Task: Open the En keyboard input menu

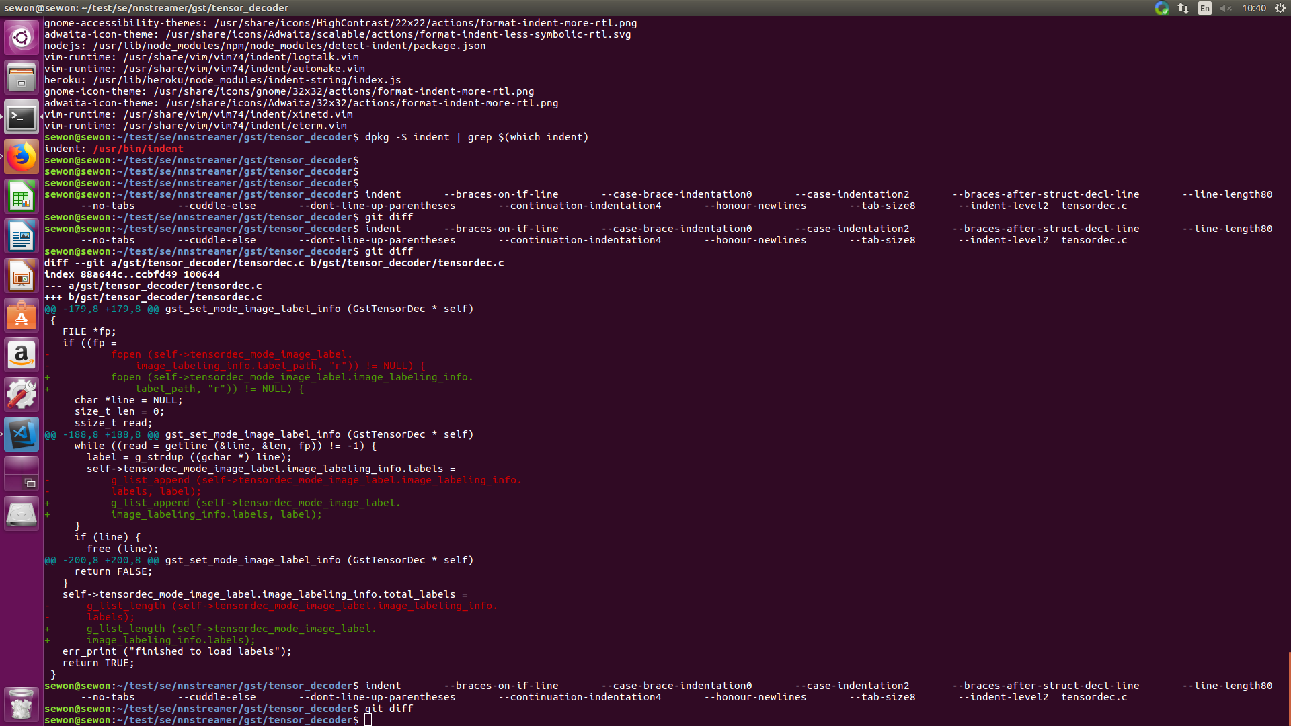Action: pos(1204,8)
